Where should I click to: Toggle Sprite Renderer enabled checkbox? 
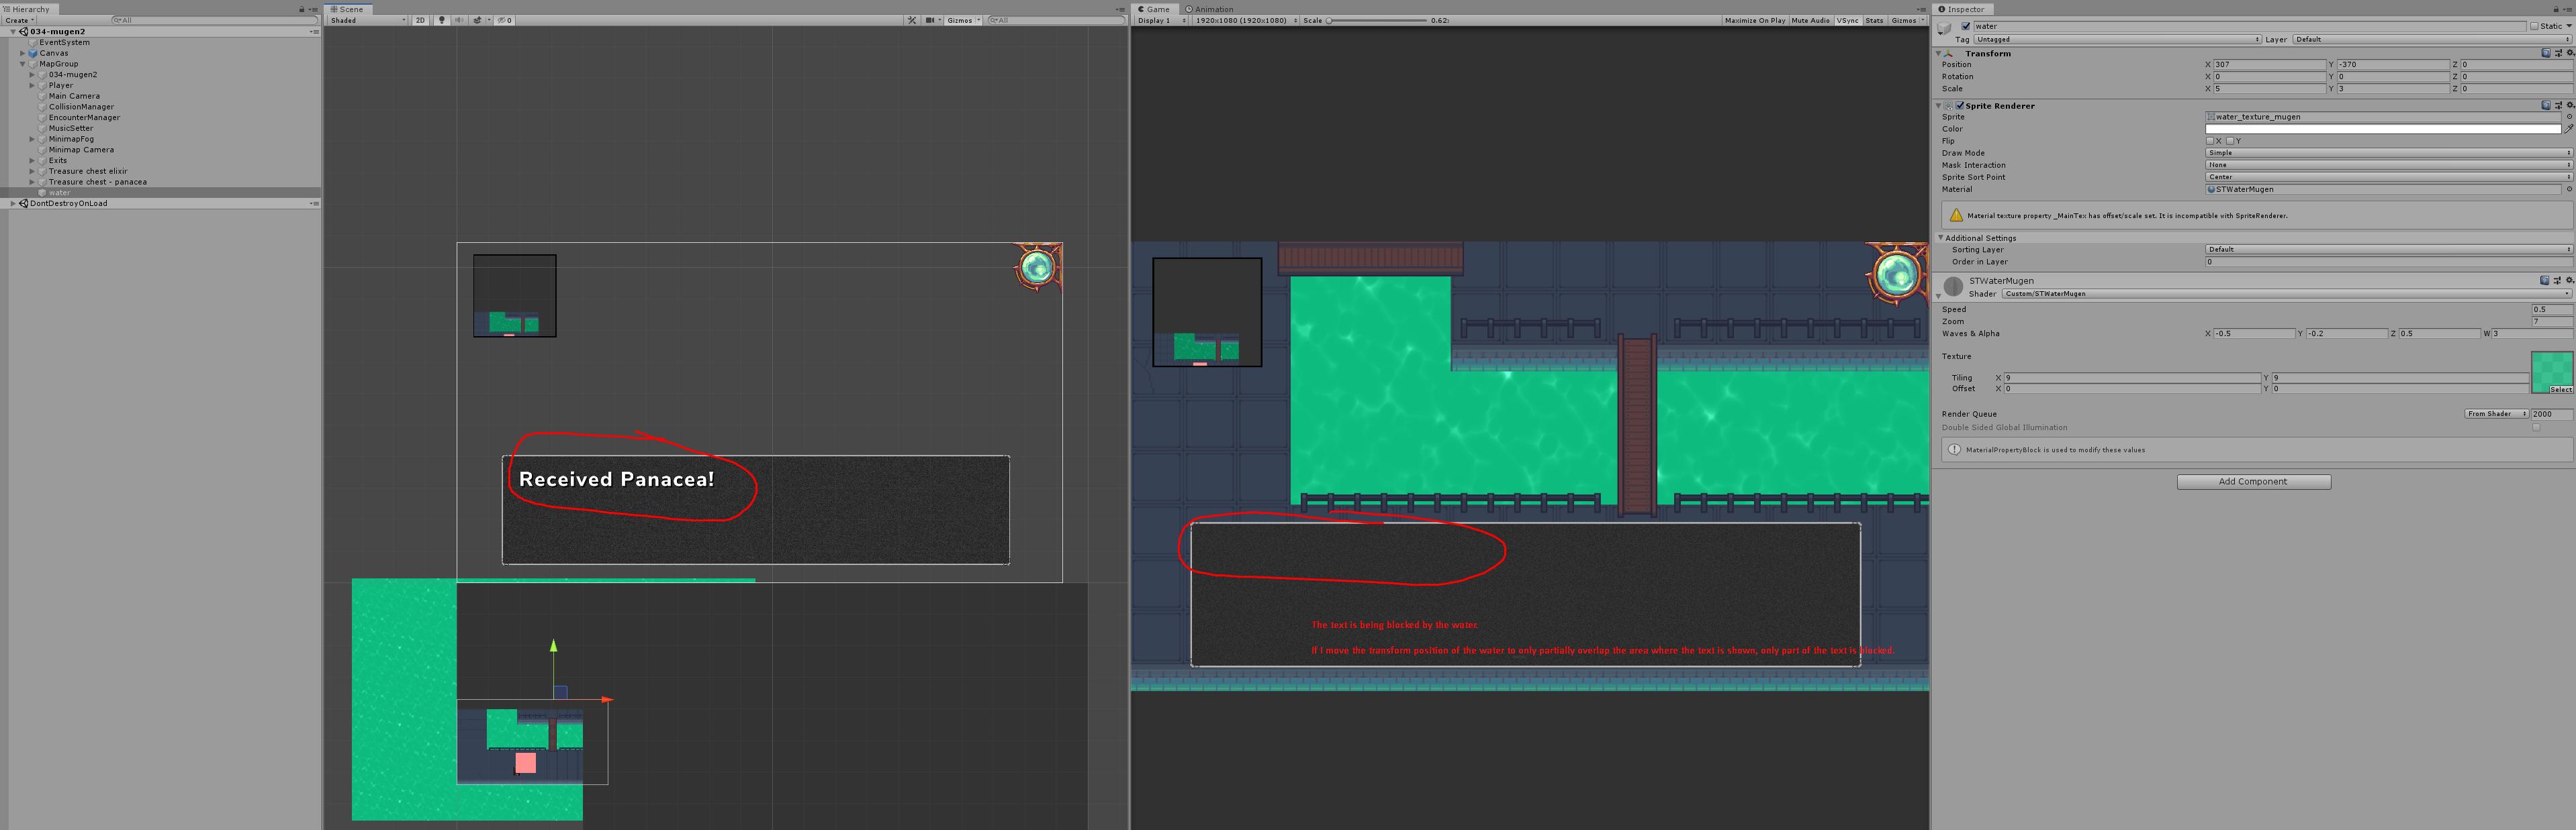click(1960, 106)
